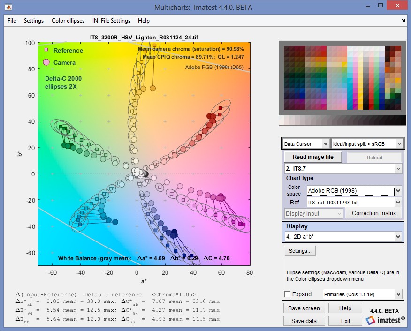Viewport: 411px width, 331px height.
Task: Click the grayscale strip below the chart thumbnail
Action: coord(342,120)
